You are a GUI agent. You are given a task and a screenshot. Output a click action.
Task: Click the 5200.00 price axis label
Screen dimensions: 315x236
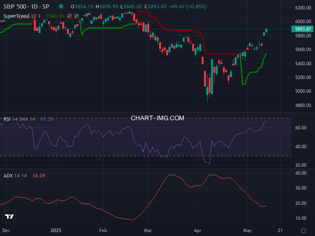click(303, 77)
